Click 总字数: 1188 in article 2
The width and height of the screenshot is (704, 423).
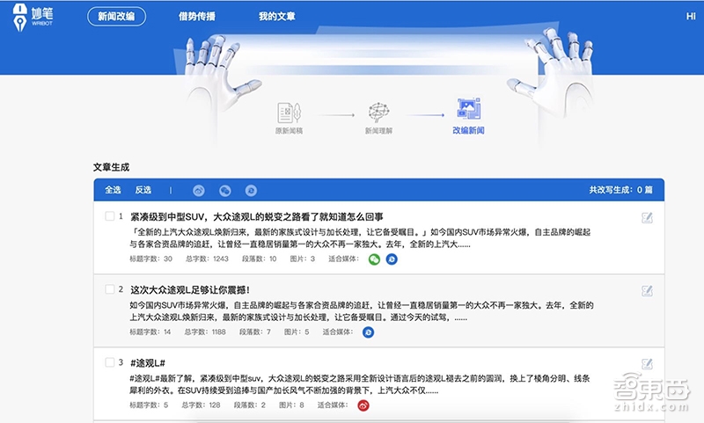tap(205, 332)
